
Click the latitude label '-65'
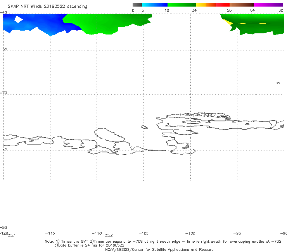tap(3, 49)
